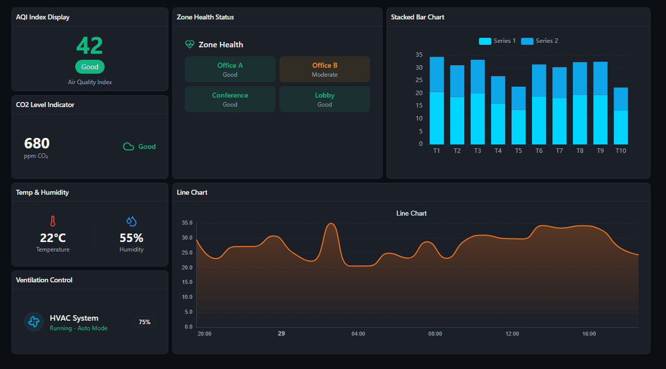Viewport: 666px width, 369px height.
Task: Click the 680 ppm CO2 value
Action: 36,143
